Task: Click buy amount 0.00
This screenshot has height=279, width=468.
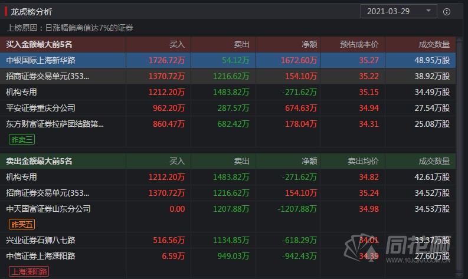Action: pyautogui.click(x=177, y=209)
